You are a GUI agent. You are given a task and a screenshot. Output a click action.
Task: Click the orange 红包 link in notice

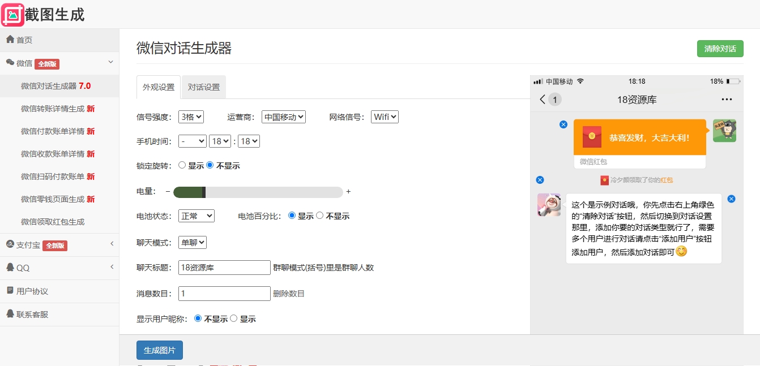pyautogui.click(x=667, y=180)
